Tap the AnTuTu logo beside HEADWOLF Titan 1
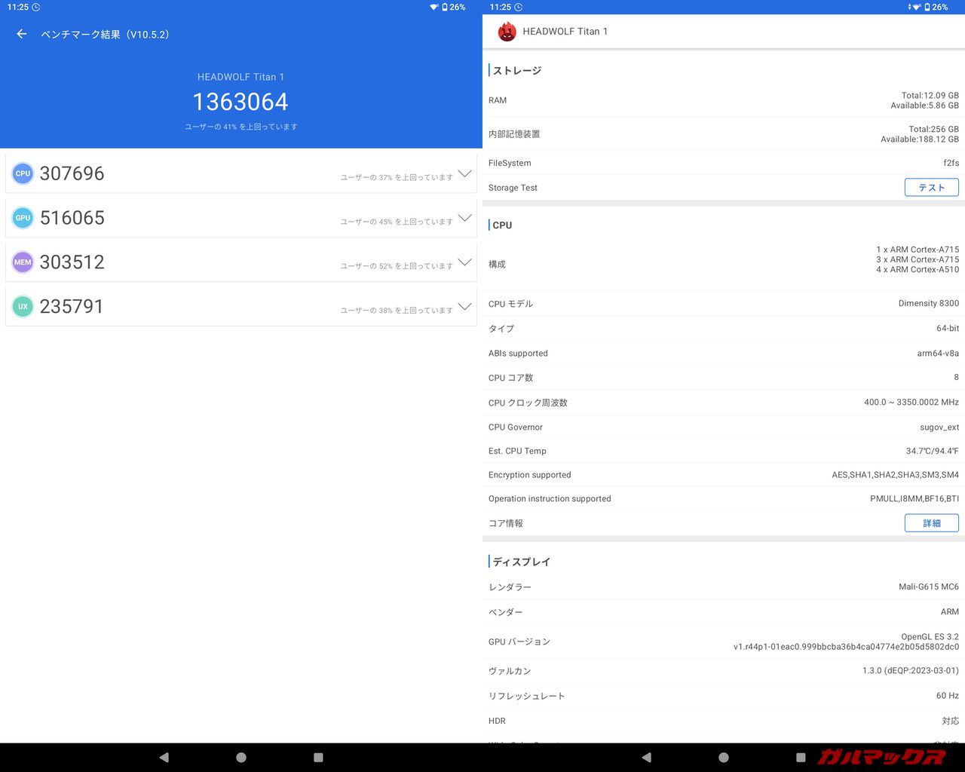This screenshot has height=772, width=965. point(507,32)
